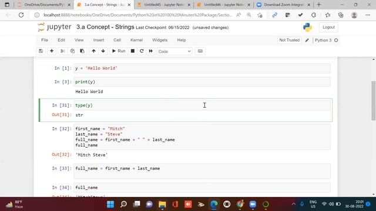The image size is (376, 211).
Task: Open the tab actions menu icon
Action: tap(7, 5)
